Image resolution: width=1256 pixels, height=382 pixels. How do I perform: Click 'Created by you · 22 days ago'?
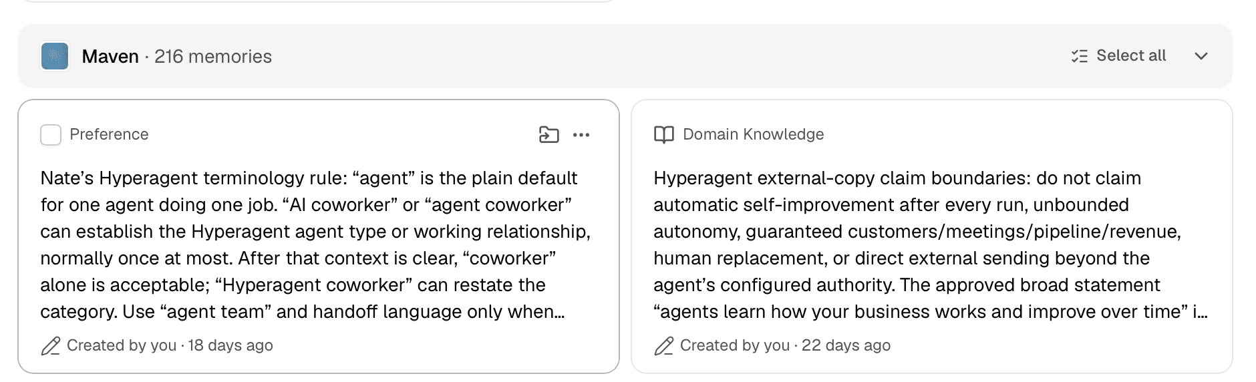[x=785, y=345]
